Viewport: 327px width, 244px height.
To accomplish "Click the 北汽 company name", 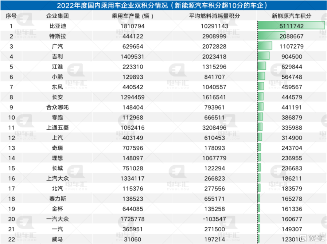I will pos(58,189).
